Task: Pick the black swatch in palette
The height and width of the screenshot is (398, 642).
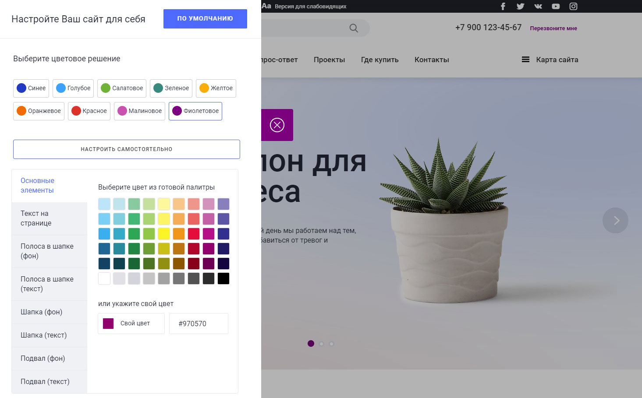Action: tap(223, 278)
